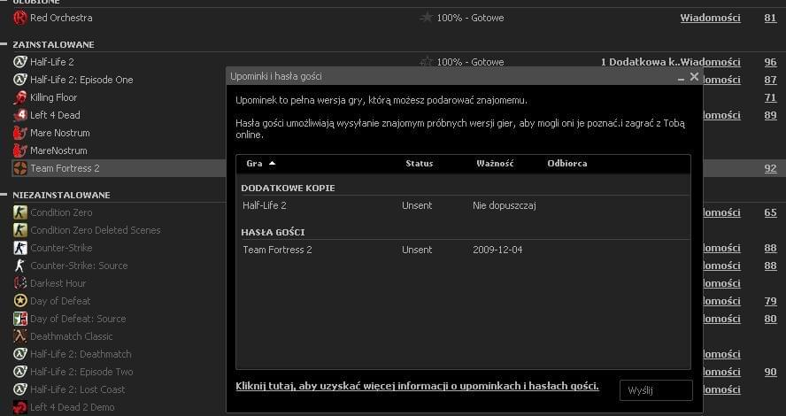
Task: Select the Team Fortress 2 guest pass row in the dialog
Action: point(463,250)
